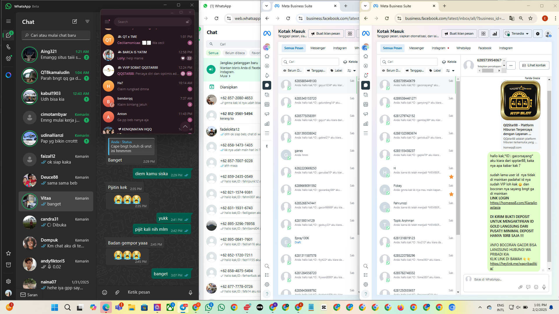Open notifications bell in middle Meta Business Suite sidebar
The height and width of the screenshot is (314, 559).
[267, 75]
